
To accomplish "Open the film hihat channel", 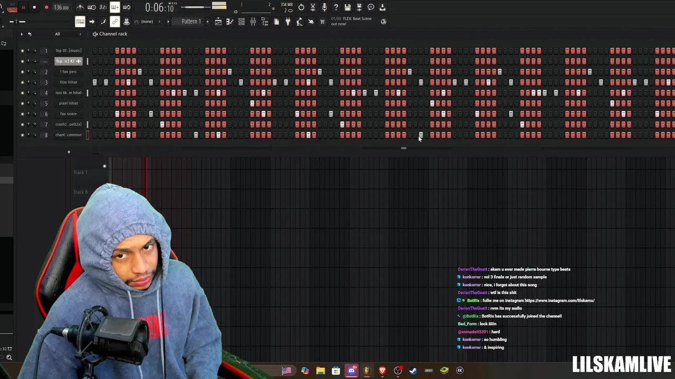I will pos(69,82).
